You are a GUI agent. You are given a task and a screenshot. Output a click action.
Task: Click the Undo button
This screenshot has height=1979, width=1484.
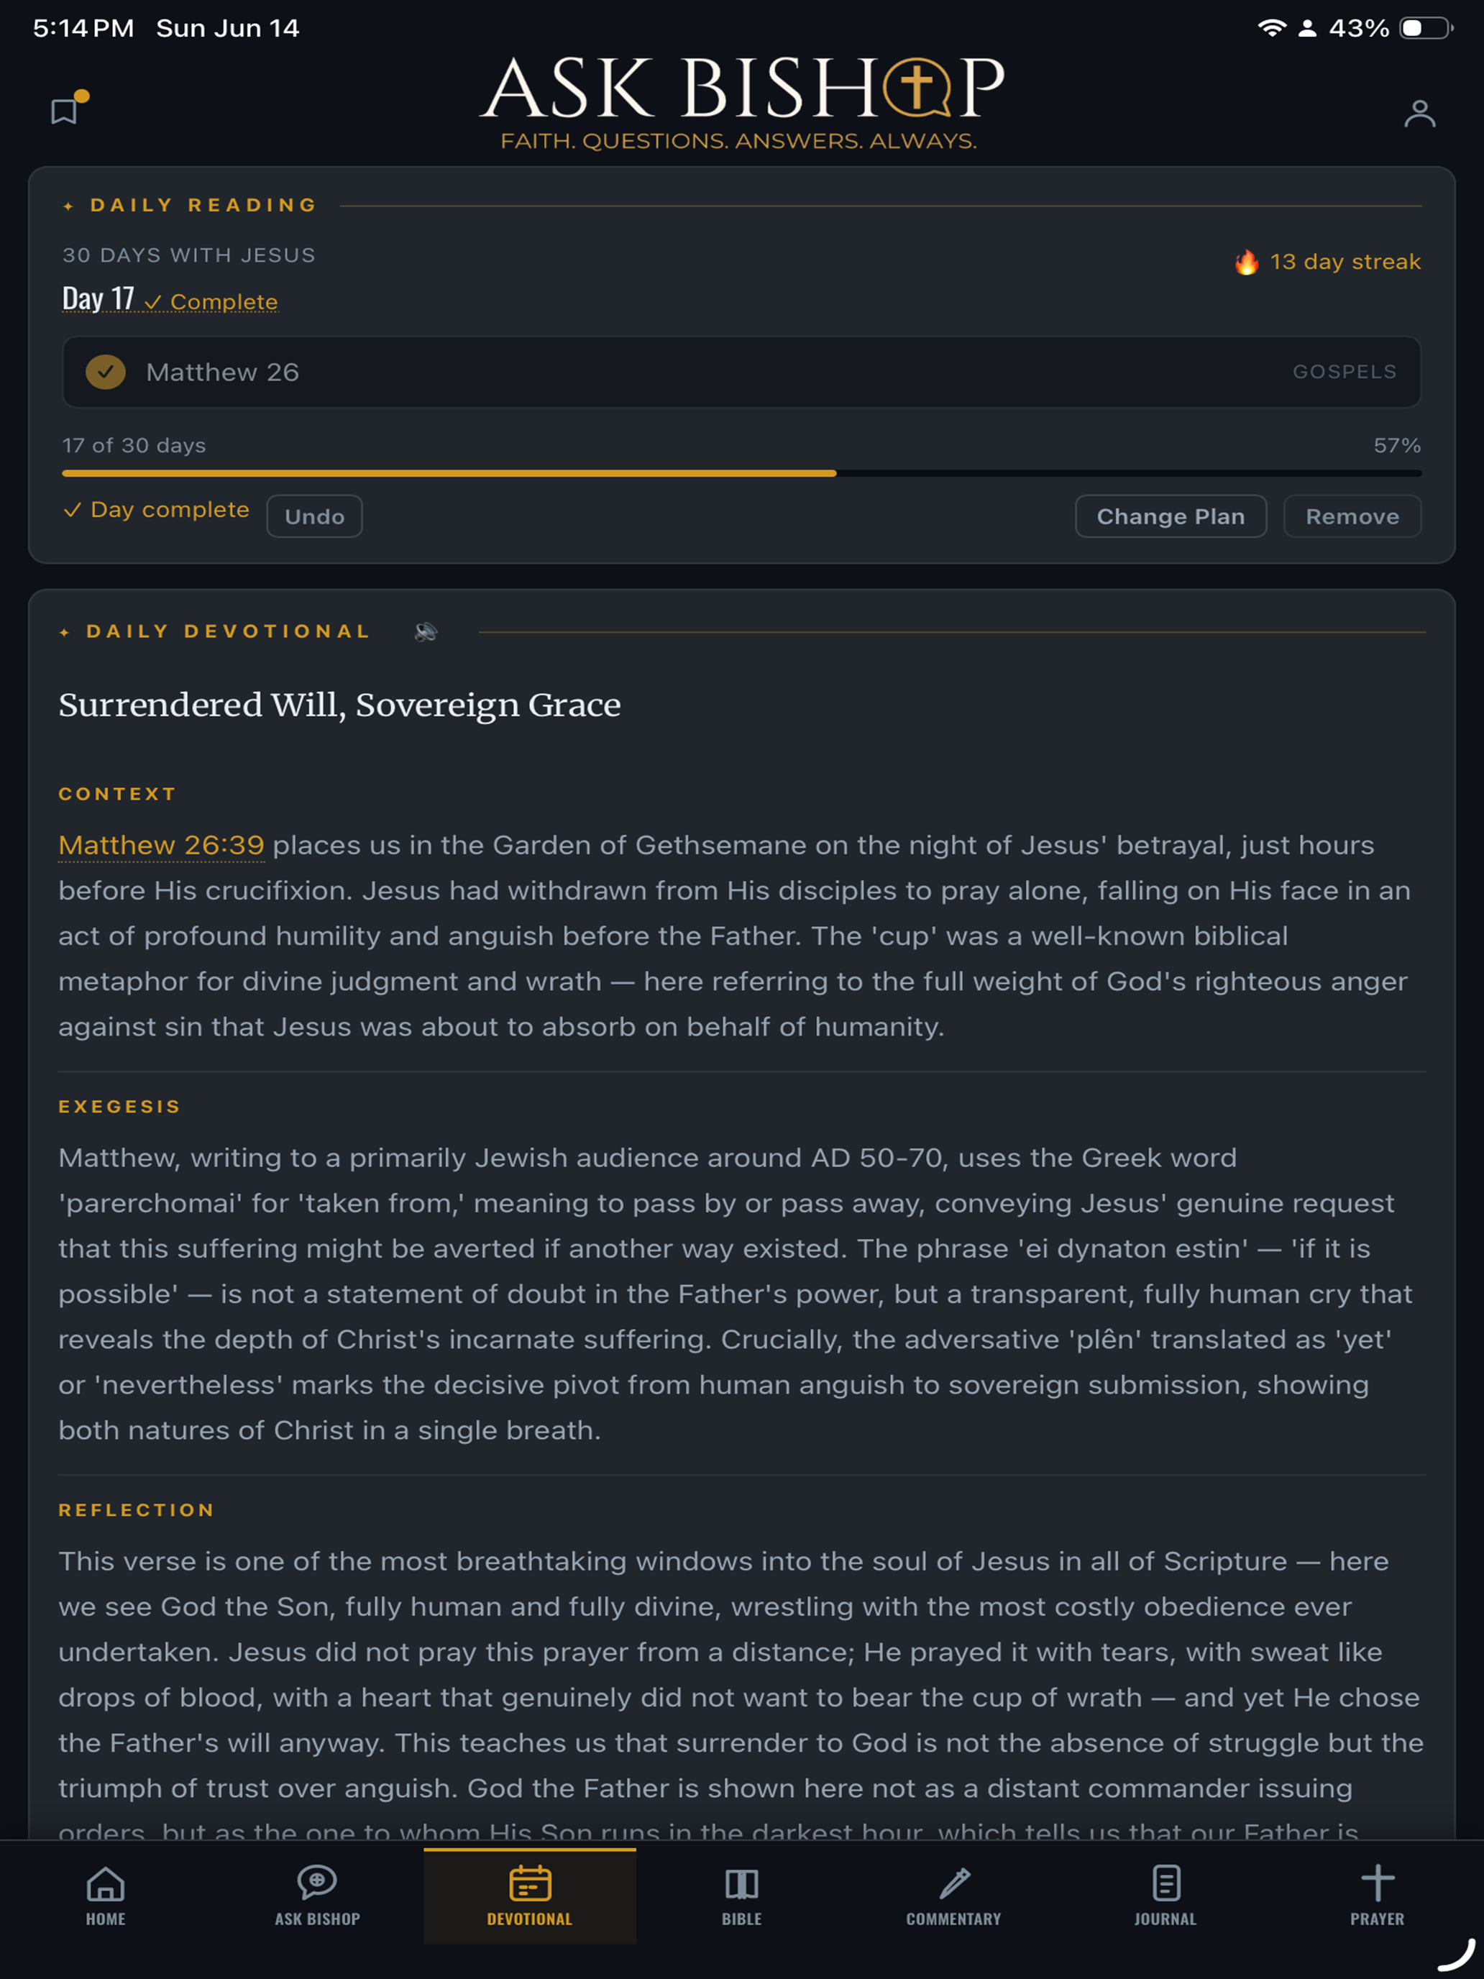pyautogui.click(x=314, y=516)
